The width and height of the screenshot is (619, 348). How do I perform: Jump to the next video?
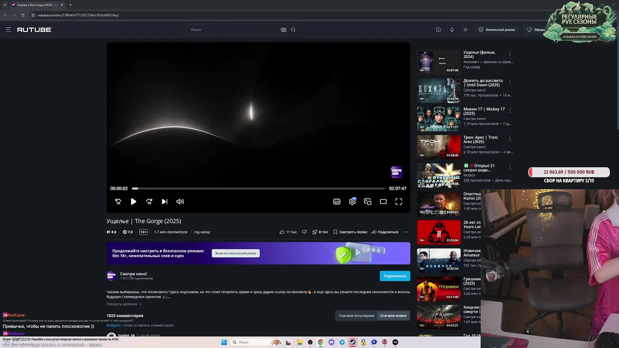coord(164,202)
